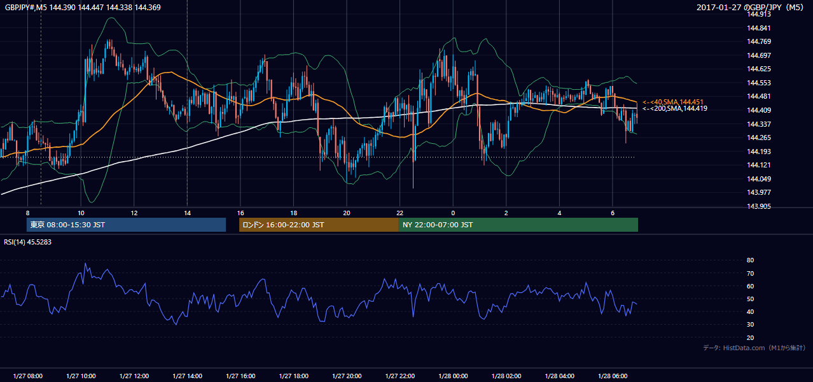Click the bottom time label 1/27 14:00
The image size is (813, 382).
point(187,376)
